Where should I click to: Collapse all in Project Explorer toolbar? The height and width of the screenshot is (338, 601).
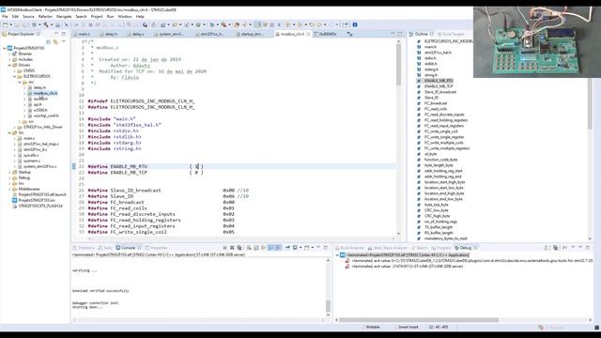tap(48, 41)
